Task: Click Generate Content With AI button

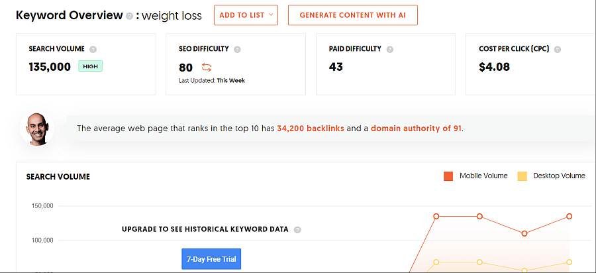Action: click(x=353, y=15)
